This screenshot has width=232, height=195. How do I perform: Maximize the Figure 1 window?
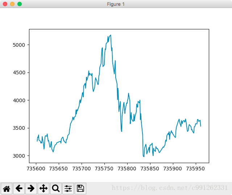tap(20, 4)
